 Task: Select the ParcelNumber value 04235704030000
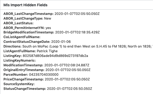tap(44, 75)
